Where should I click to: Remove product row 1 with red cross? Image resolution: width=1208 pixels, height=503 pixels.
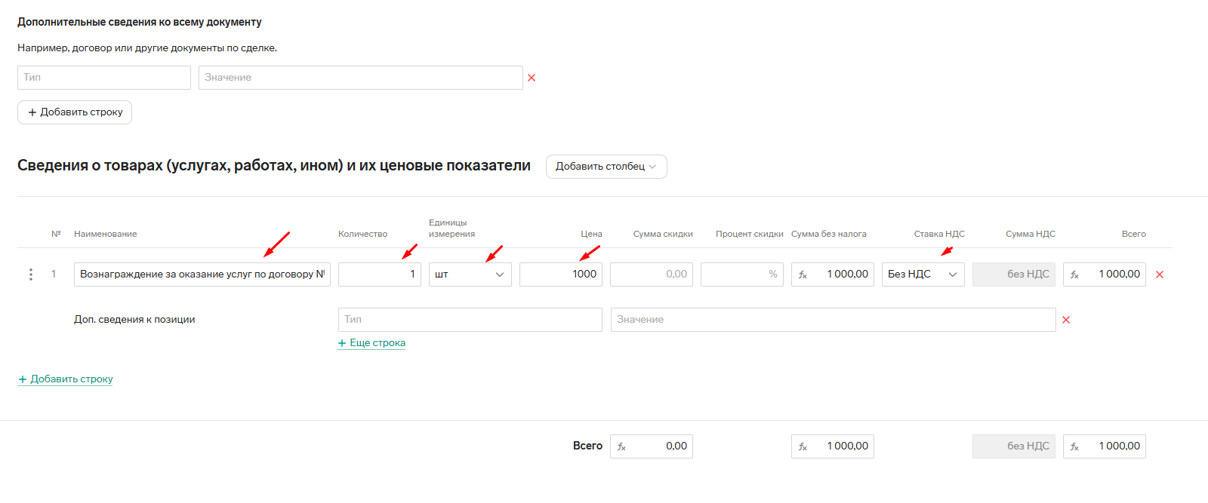[x=1160, y=275]
